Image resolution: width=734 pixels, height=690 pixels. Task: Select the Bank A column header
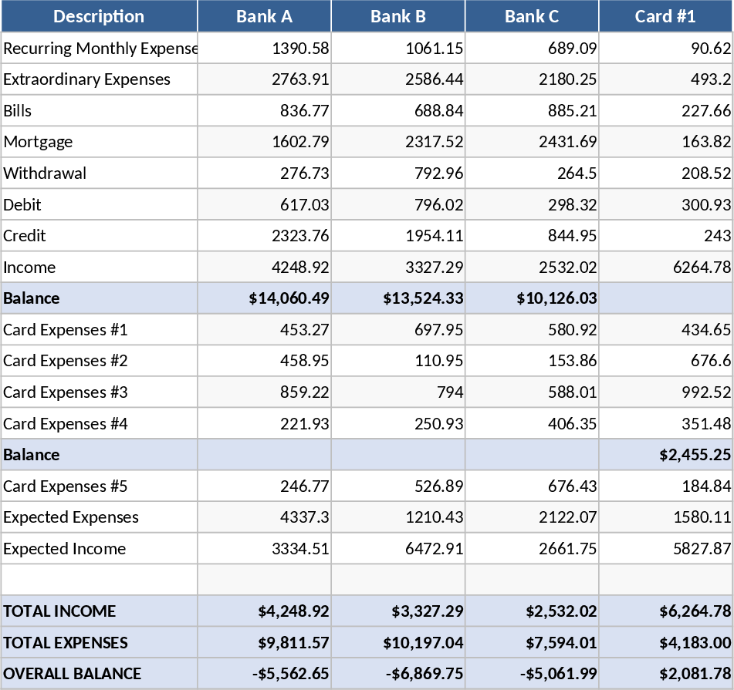click(x=264, y=16)
